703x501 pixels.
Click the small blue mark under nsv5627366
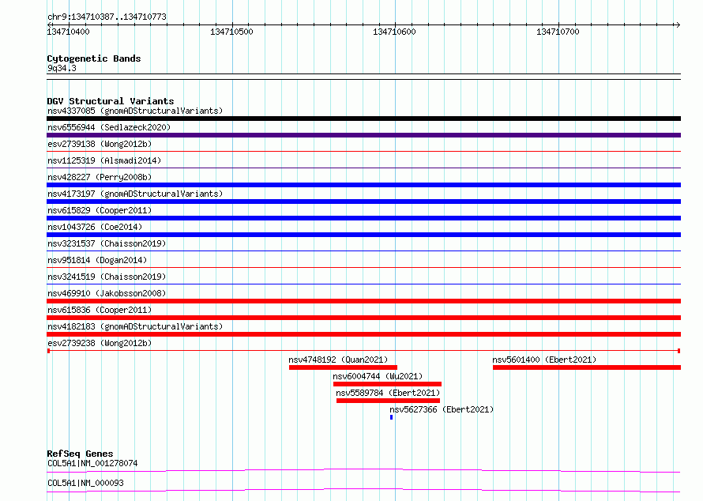tap(392, 417)
